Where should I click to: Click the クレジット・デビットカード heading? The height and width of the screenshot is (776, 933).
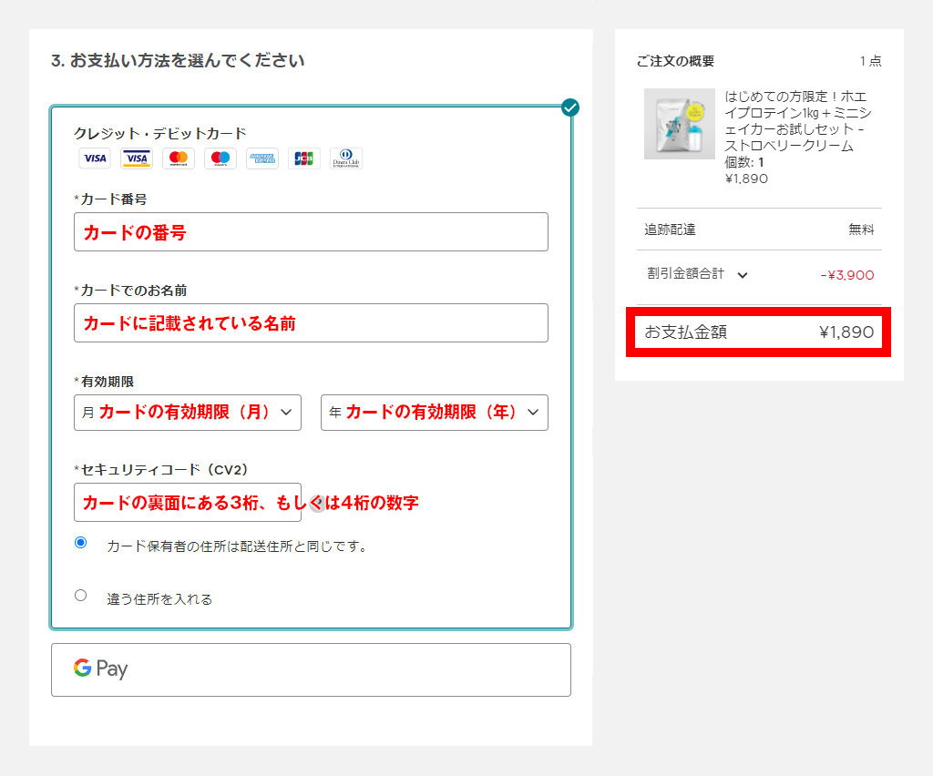[x=159, y=133]
